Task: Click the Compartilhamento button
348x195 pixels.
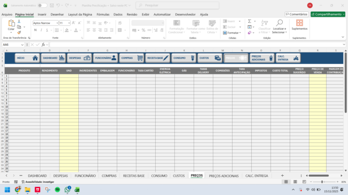Action: [328, 14]
